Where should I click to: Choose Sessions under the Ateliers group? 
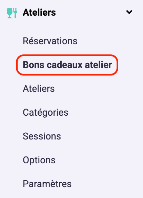coord(42,136)
